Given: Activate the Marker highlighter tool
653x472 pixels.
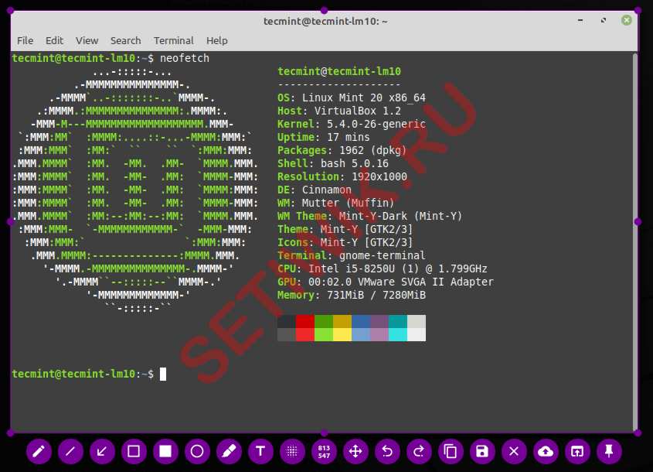Looking at the screenshot, I should tap(229, 451).
